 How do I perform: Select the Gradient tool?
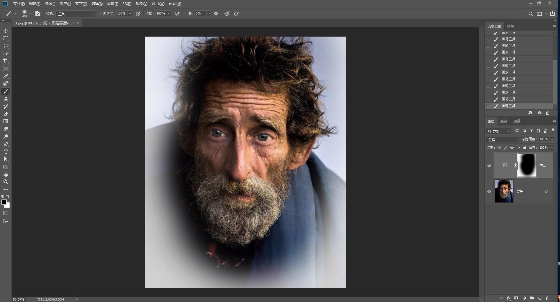click(x=6, y=121)
